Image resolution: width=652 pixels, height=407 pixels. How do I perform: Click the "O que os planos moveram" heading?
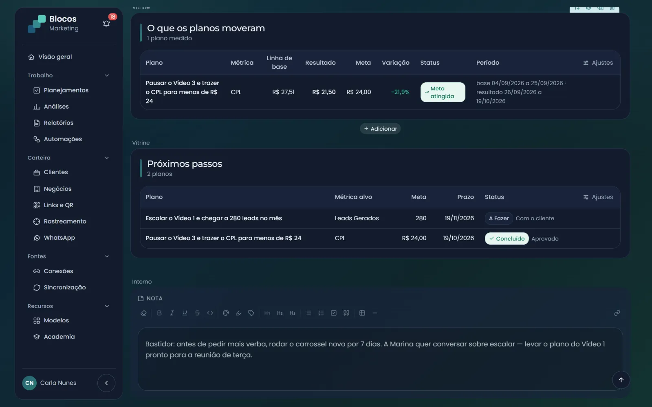click(206, 28)
